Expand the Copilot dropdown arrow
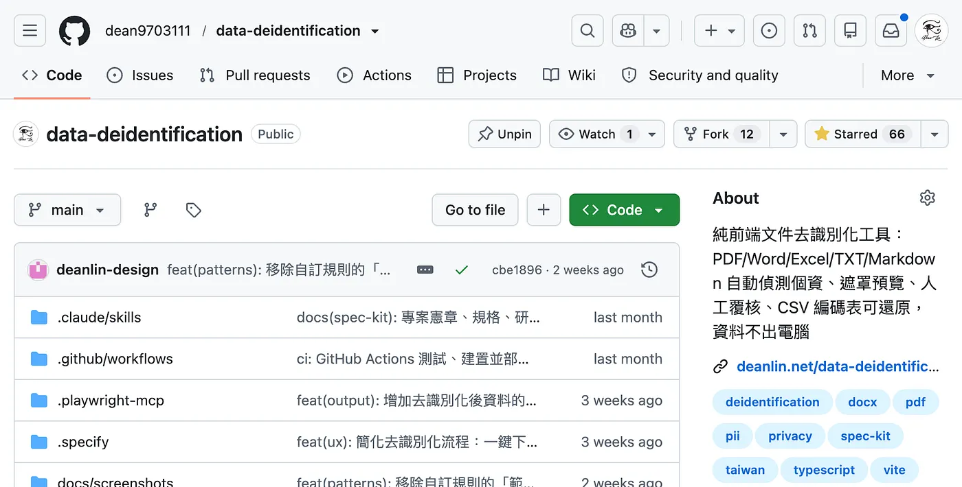The height and width of the screenshot is (487, 962). (x=657, y=31)
